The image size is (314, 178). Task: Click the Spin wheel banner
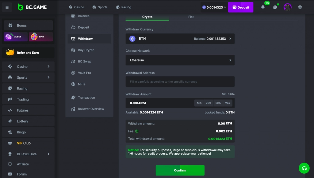tap(41, 37)
